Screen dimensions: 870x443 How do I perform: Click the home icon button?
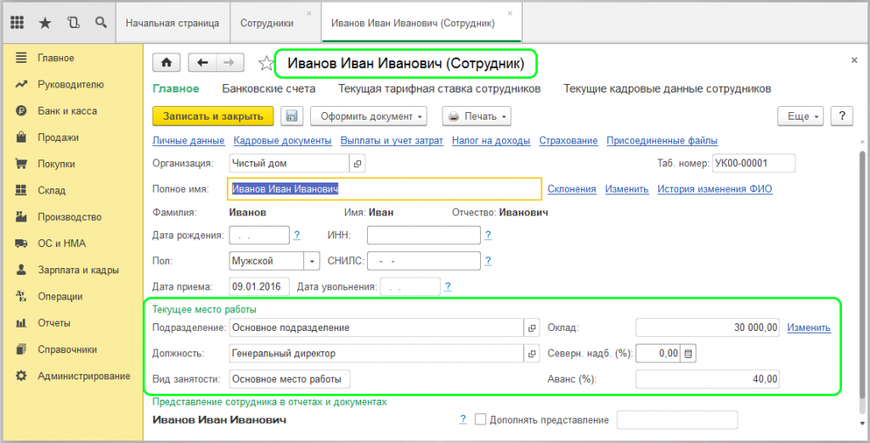point(167,63)
